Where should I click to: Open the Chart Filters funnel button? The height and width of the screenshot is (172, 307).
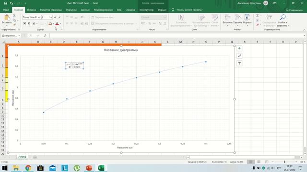click(239, 63)
